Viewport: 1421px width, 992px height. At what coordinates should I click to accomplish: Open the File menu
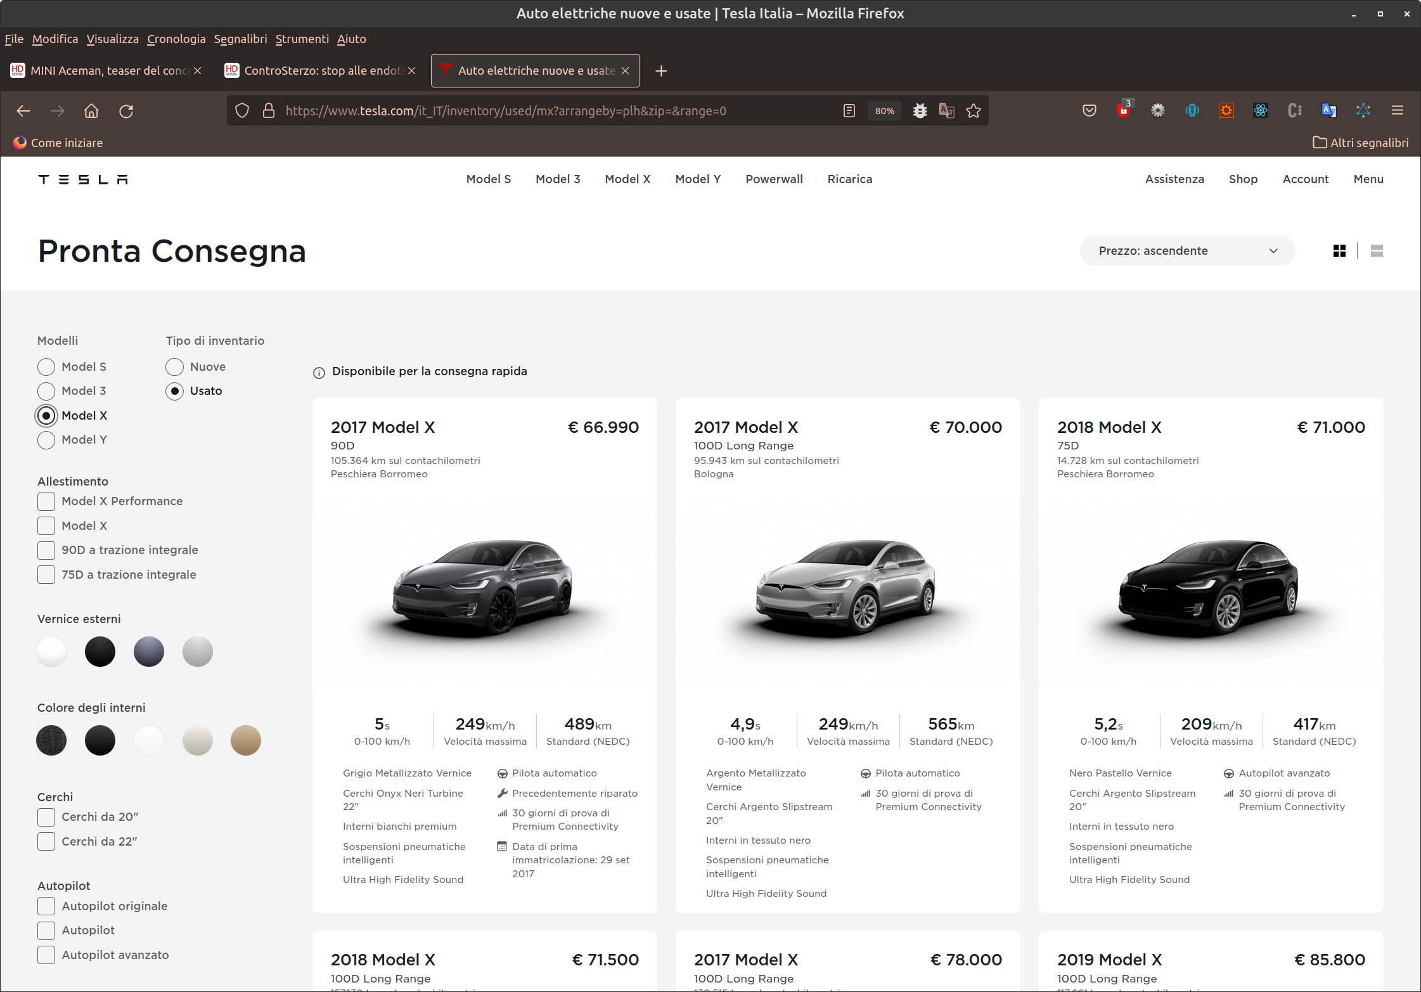14,39
